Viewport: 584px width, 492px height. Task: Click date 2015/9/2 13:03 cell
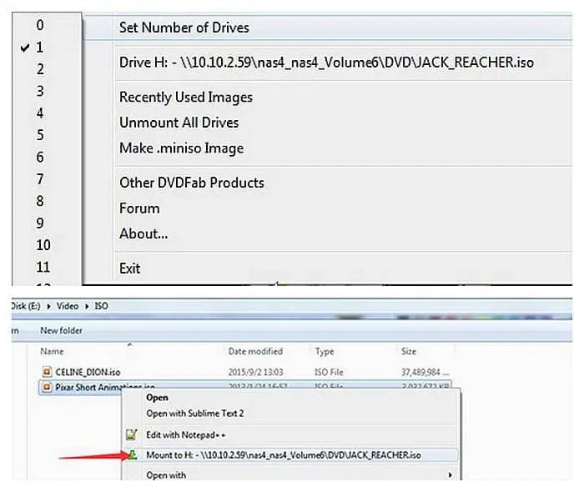coord(255,372)
